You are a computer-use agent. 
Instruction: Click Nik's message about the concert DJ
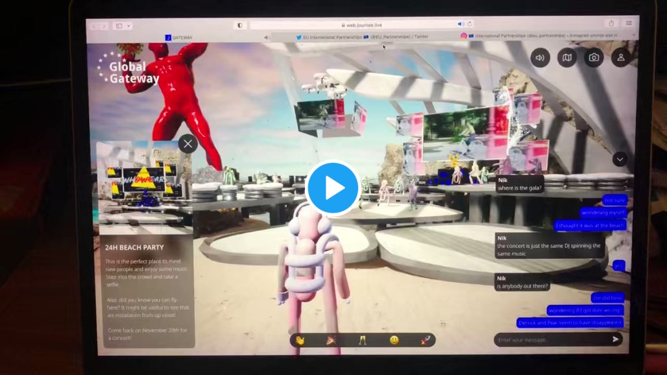[x=549, y=246]
